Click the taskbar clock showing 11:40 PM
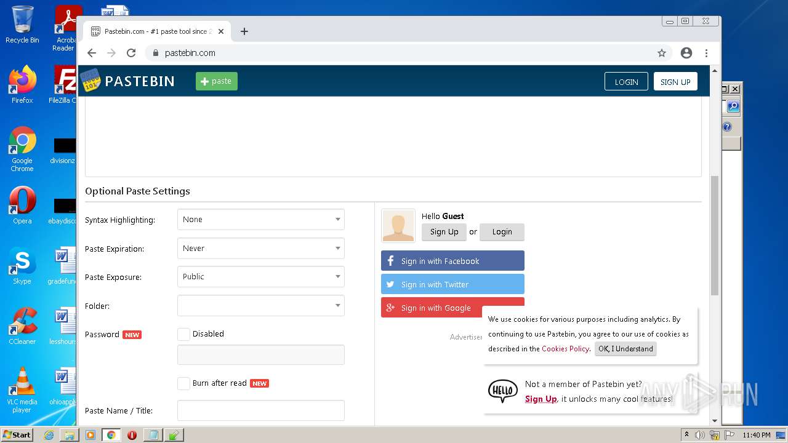788x443 pixels. [757, 435]
